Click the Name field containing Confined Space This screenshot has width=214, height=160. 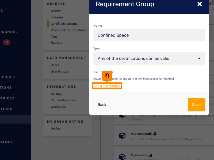[149, 35]
